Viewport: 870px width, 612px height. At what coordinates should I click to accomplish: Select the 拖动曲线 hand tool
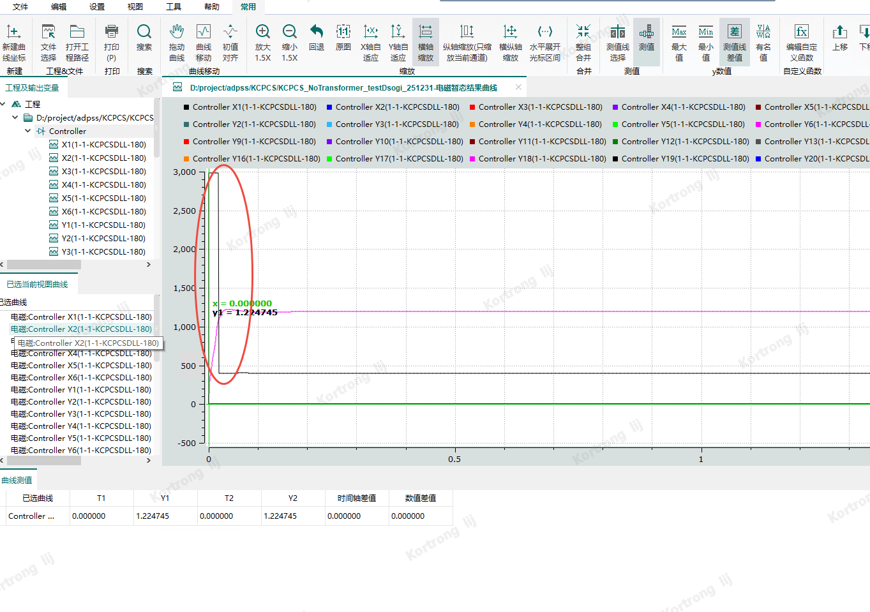[177, 32]
